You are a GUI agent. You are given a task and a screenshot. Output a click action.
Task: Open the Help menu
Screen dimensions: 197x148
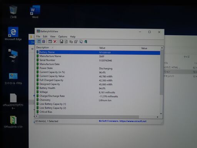click(73, 37)
